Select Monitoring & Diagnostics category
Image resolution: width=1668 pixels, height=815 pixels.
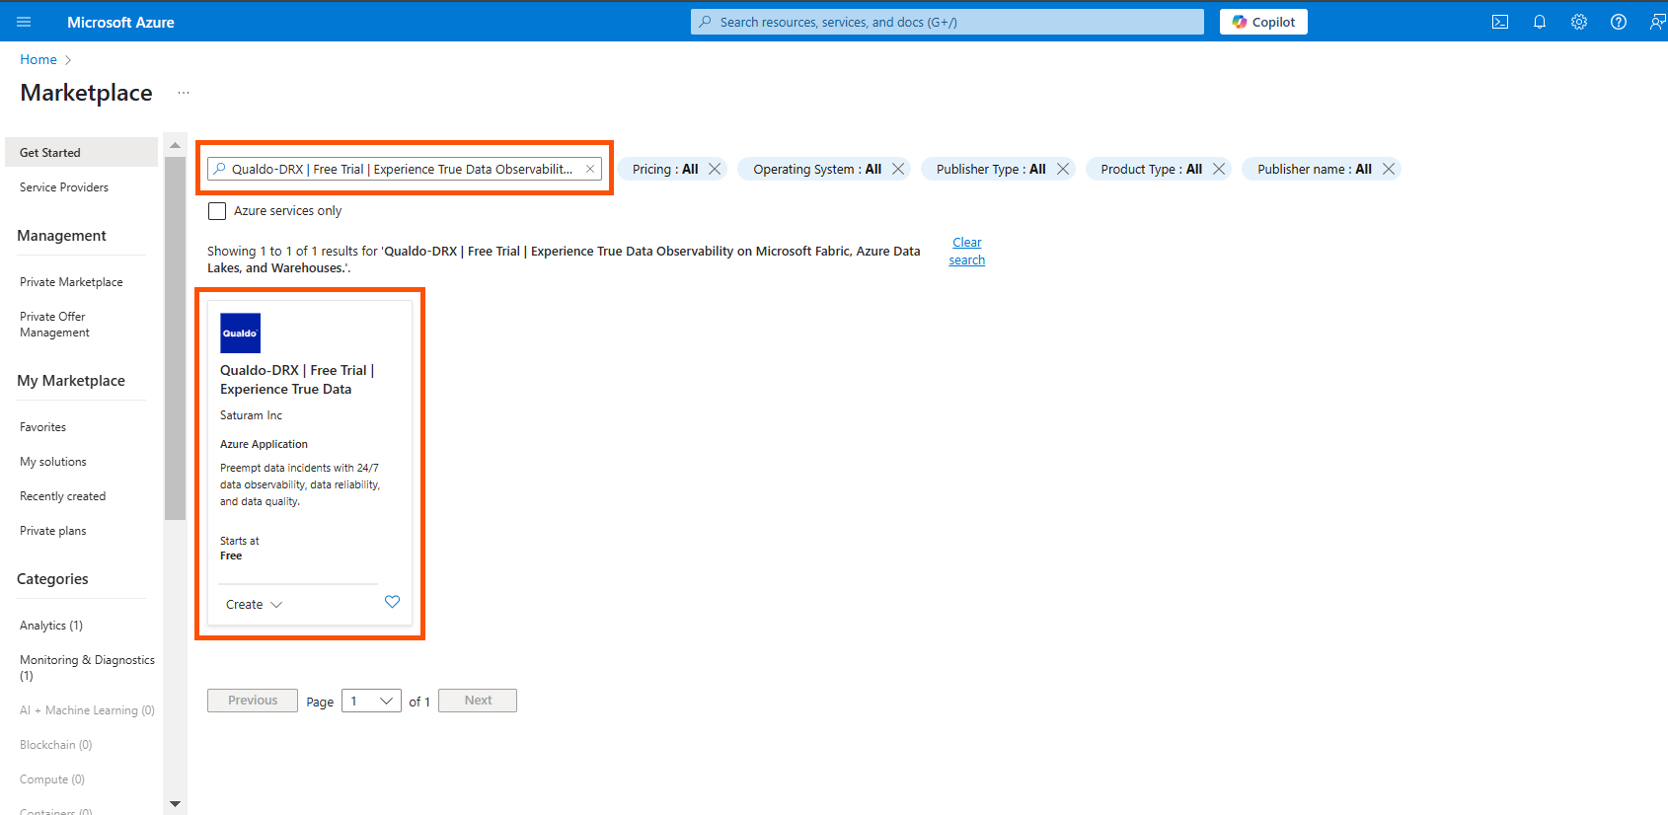(87, 668)
